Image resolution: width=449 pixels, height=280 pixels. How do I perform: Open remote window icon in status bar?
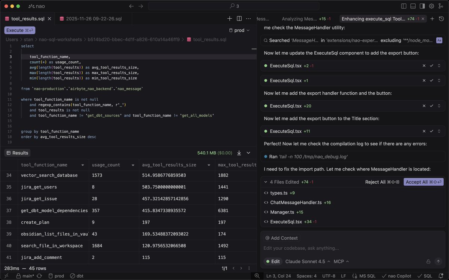click(7, 276)
